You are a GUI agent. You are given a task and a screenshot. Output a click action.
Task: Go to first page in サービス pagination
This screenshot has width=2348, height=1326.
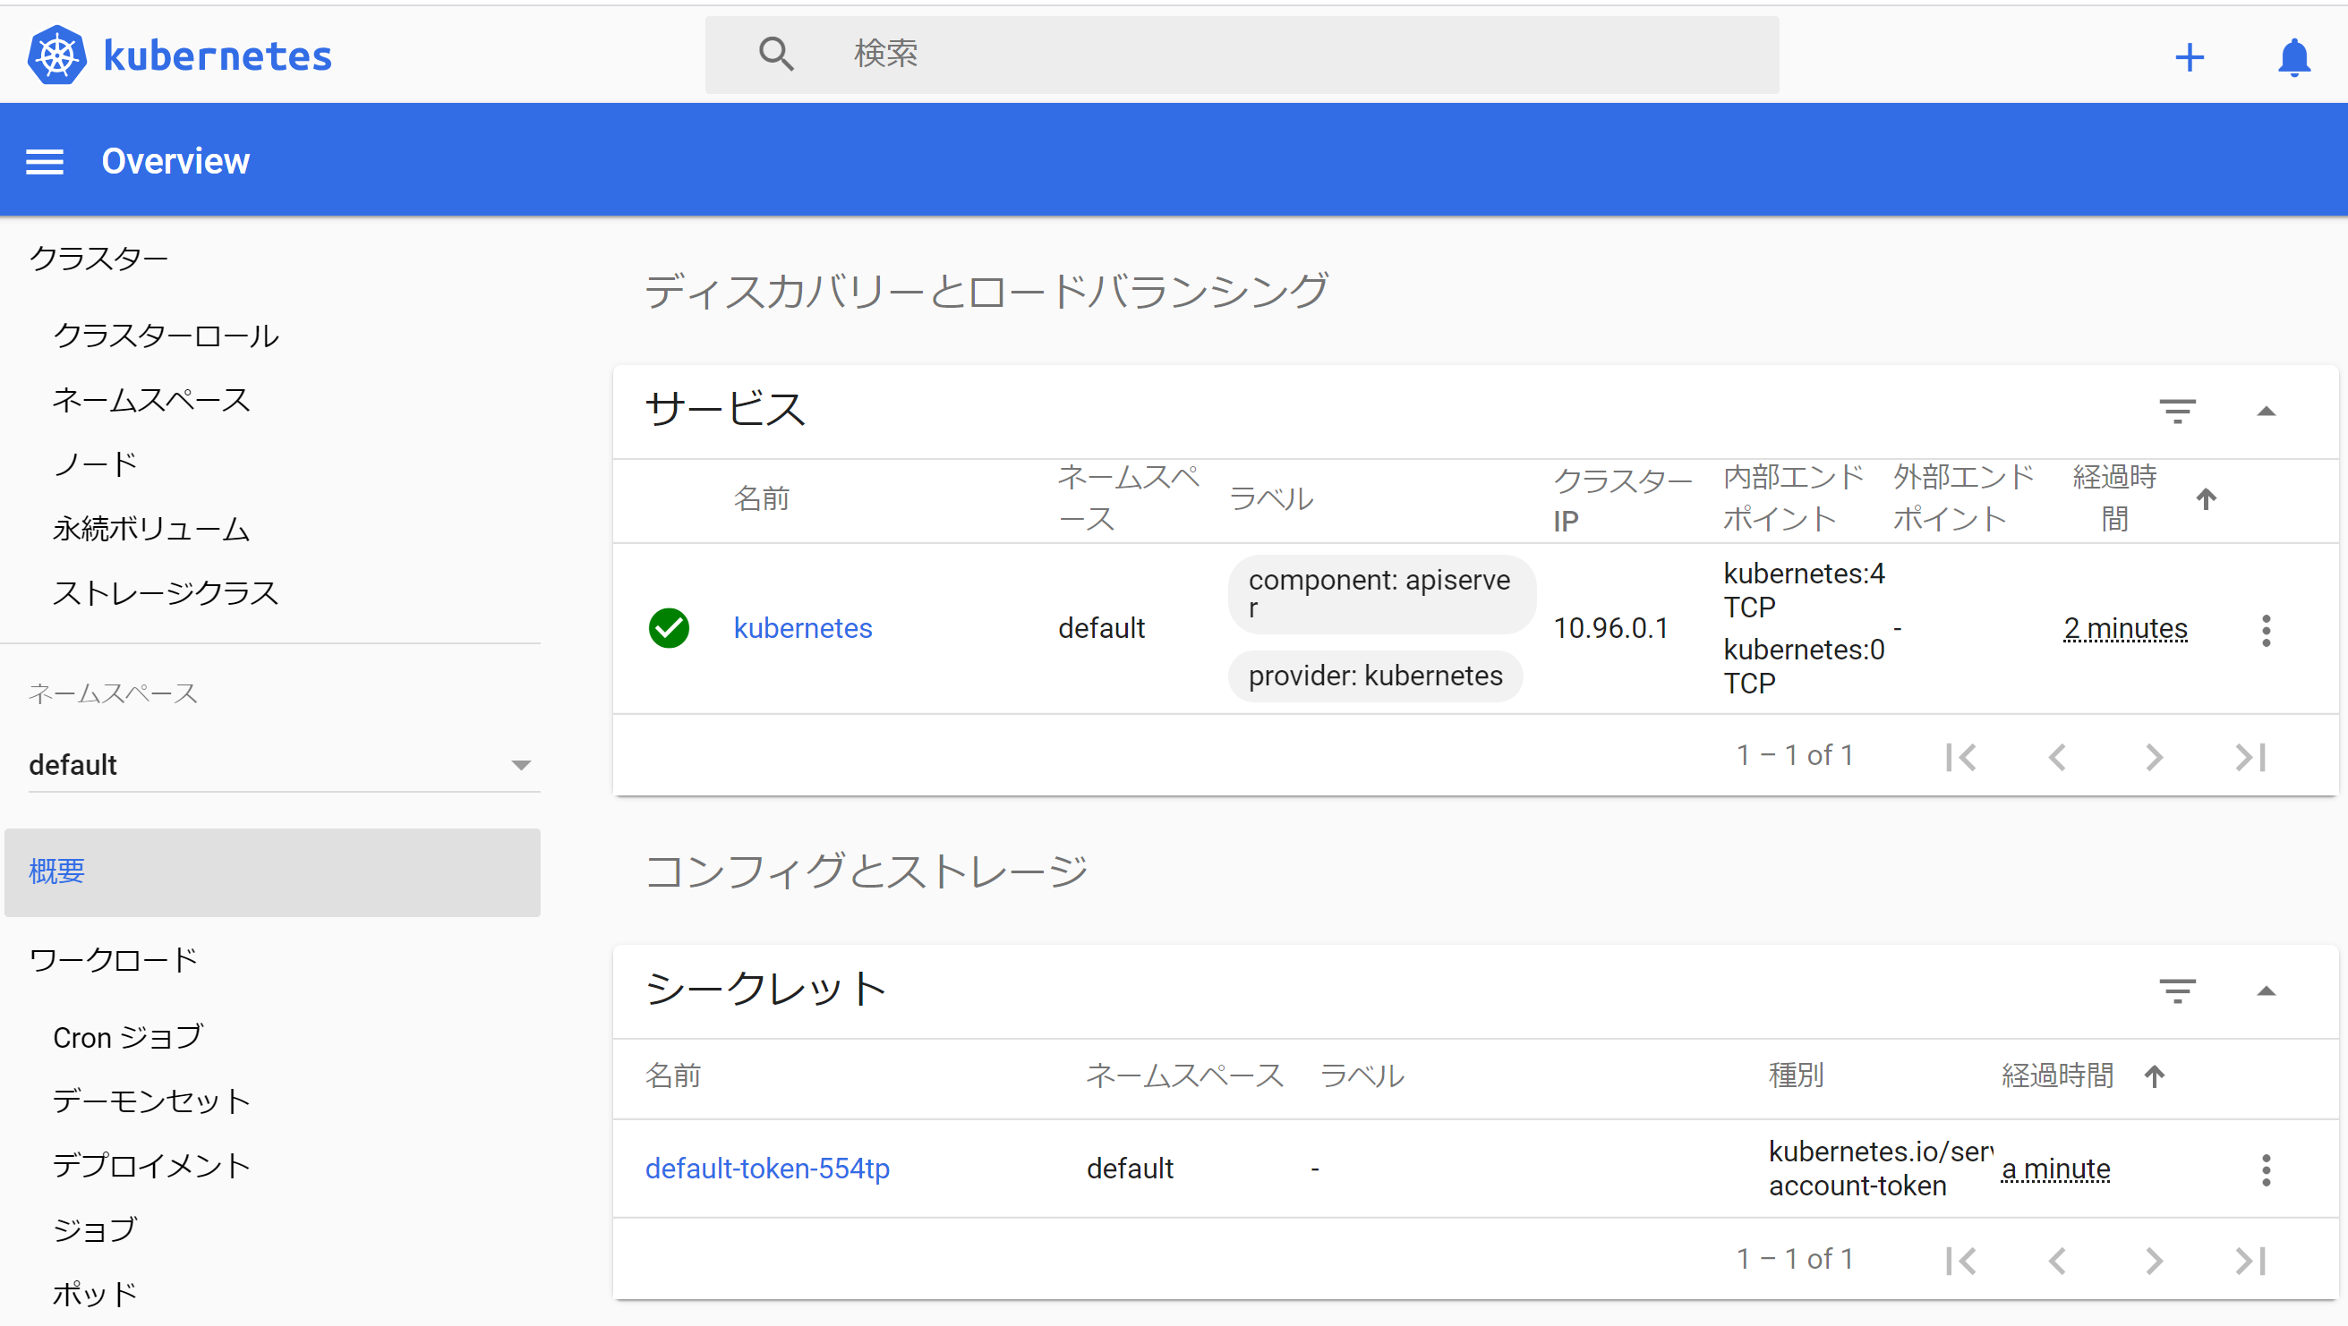click(x=1960, y=756)
